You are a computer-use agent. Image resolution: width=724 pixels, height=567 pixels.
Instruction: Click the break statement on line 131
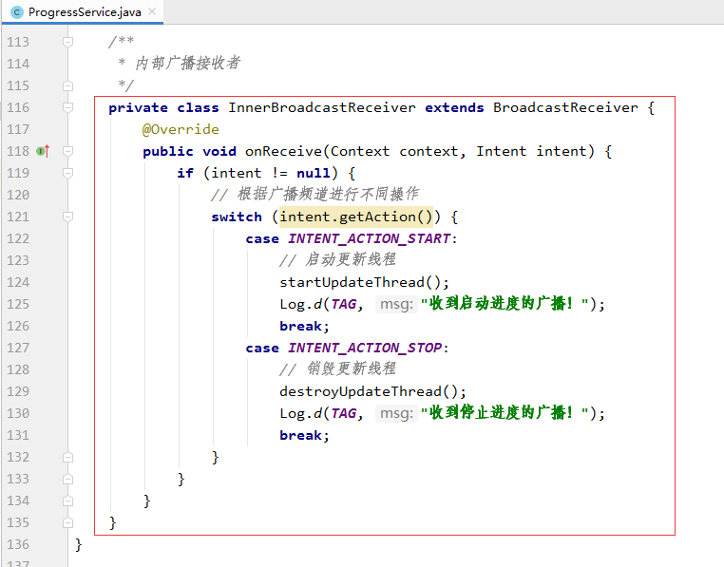click(300, 435)
